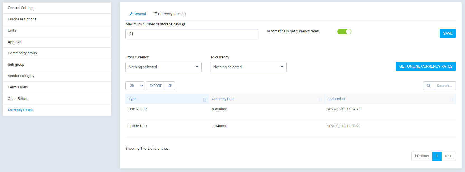Expand the 25 entries per page selector
This screenshot has width=465, height=172.
coord(135,86)
